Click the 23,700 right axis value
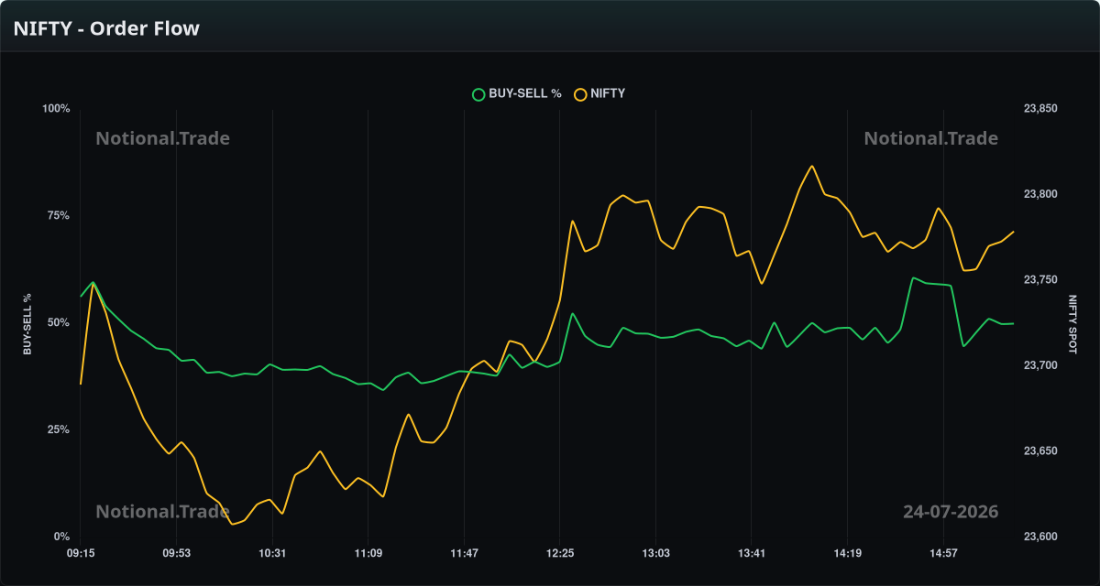Image resolution: width=1100 pixels, height=586 pixels. click(x=1040, y=365)
